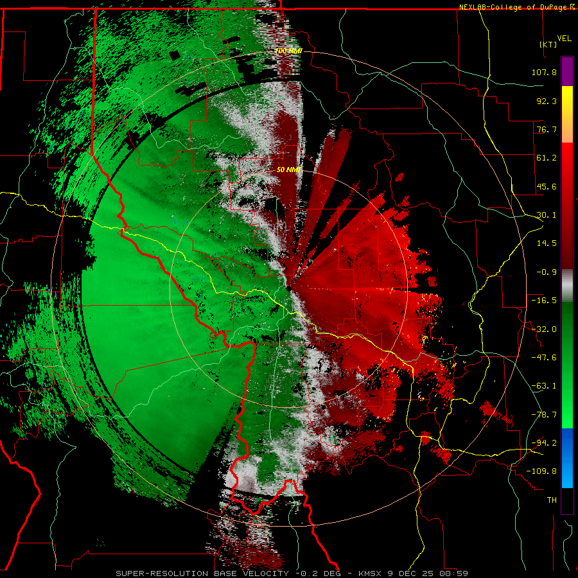Image resolution: width=578 pixels, height=578 pixels.
Task: Click the VEL legend title
Action: coord(564,39)
